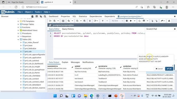Open File Explorer from the taskbar
This screenshot has height=99, width=177.
pyautogui.click(x=85, y=96)
